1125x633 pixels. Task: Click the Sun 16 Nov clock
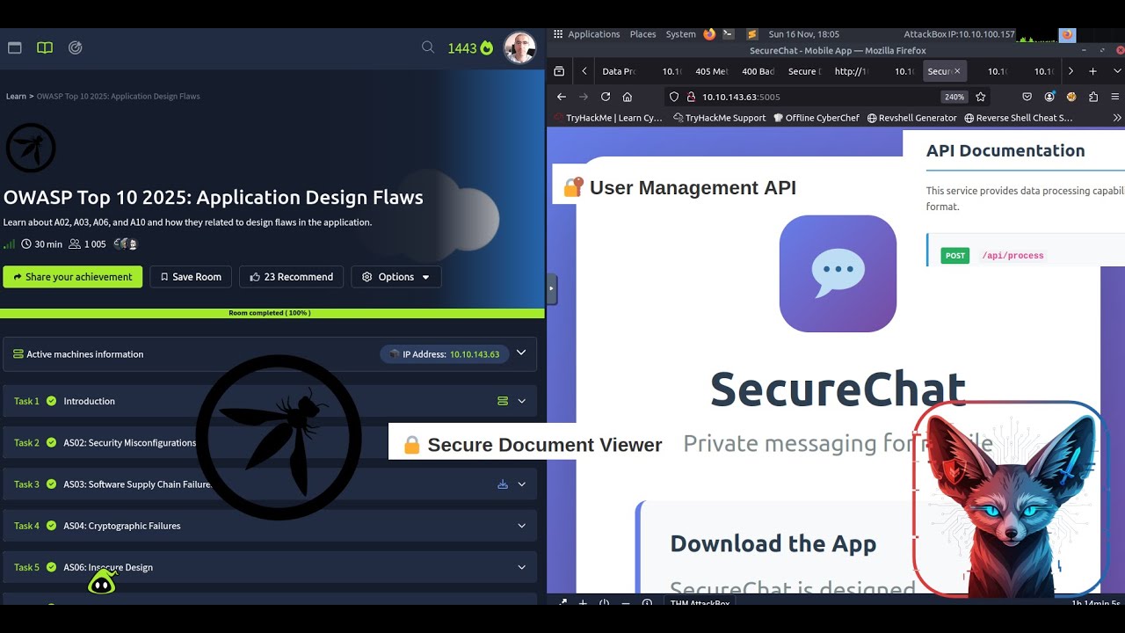coord(803,34)
